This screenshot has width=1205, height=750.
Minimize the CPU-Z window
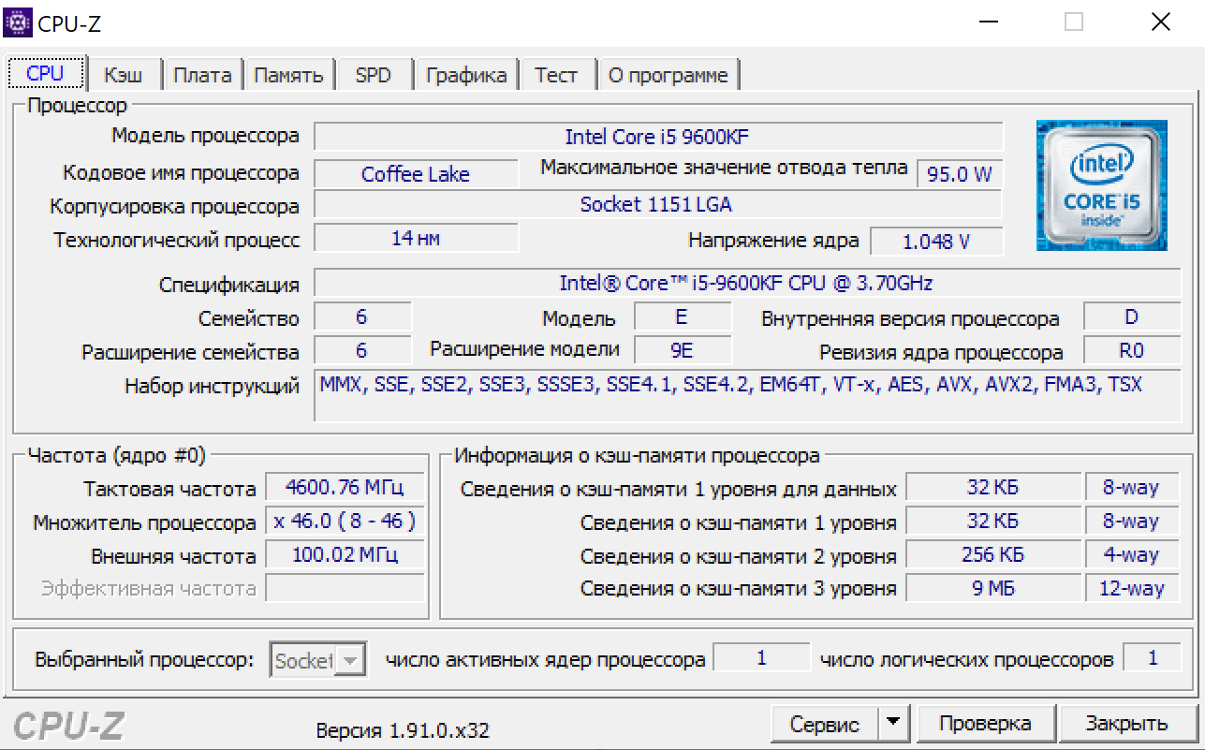pos(990,22)
